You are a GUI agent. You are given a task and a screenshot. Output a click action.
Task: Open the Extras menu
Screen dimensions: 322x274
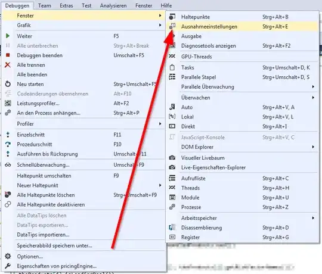click(66, 5)
